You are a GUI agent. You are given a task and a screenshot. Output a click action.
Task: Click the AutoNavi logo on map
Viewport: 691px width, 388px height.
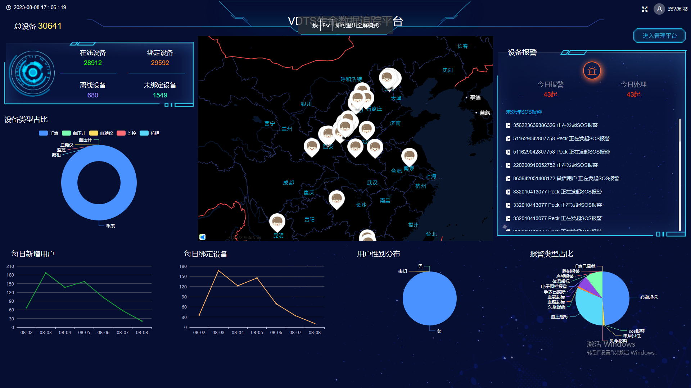pyautogui.click(x=202, y=237)
